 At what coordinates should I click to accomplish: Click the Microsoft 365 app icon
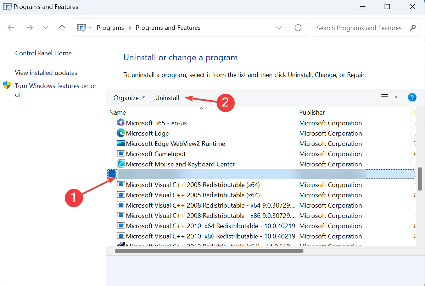pyautogui.click(x=121, y=123)
